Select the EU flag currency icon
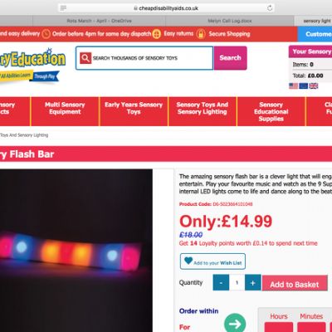Image resolution: width=332 pixels, height=332 pixels. [304, 86]
